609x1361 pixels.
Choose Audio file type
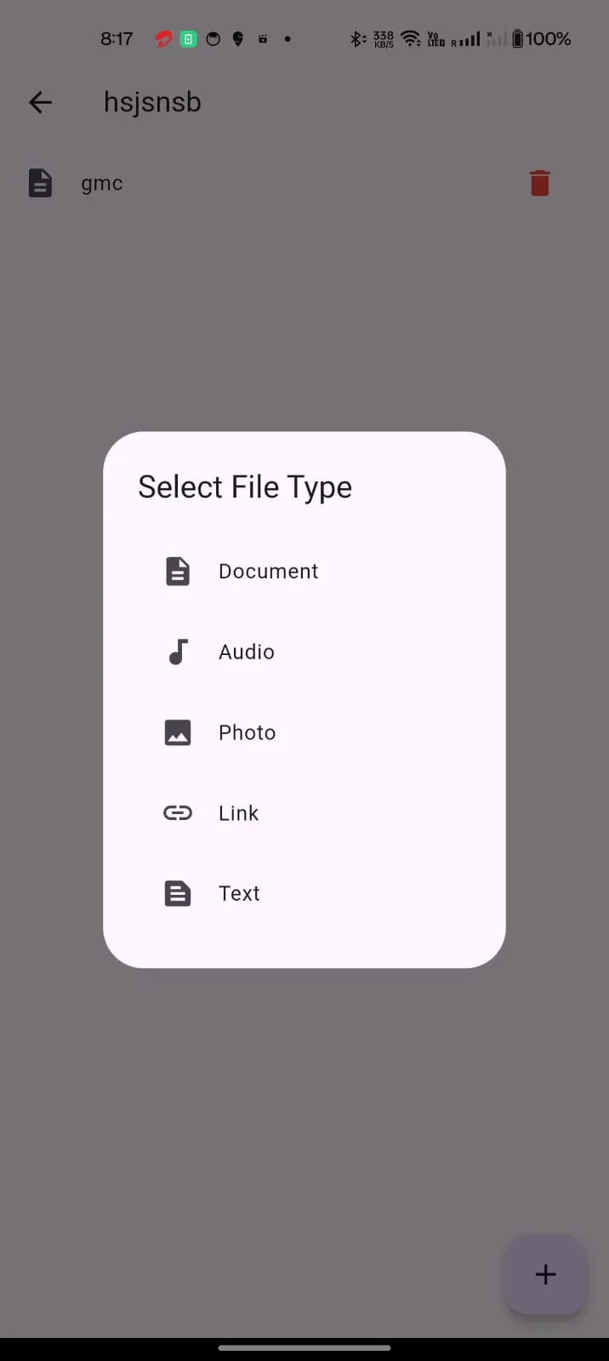pyautogui.click(x=304, y=652)
